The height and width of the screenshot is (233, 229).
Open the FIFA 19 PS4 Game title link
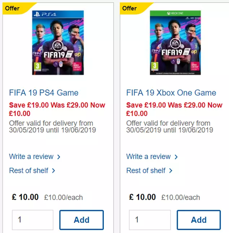(43, 93)
